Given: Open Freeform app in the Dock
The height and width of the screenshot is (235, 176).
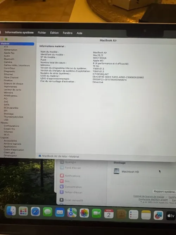Looking at the screenshot, I should (x=158, y=215).
